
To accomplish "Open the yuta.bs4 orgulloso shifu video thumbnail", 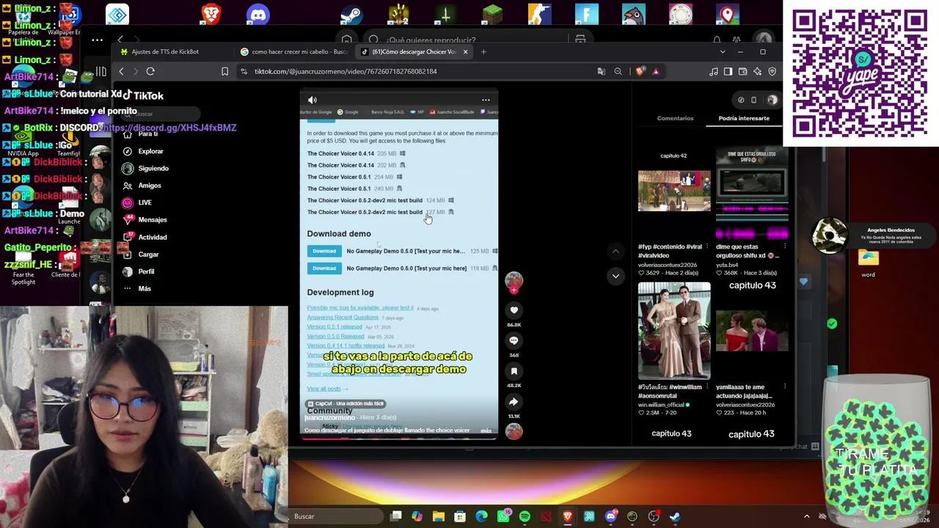I will tap(752, 194).
